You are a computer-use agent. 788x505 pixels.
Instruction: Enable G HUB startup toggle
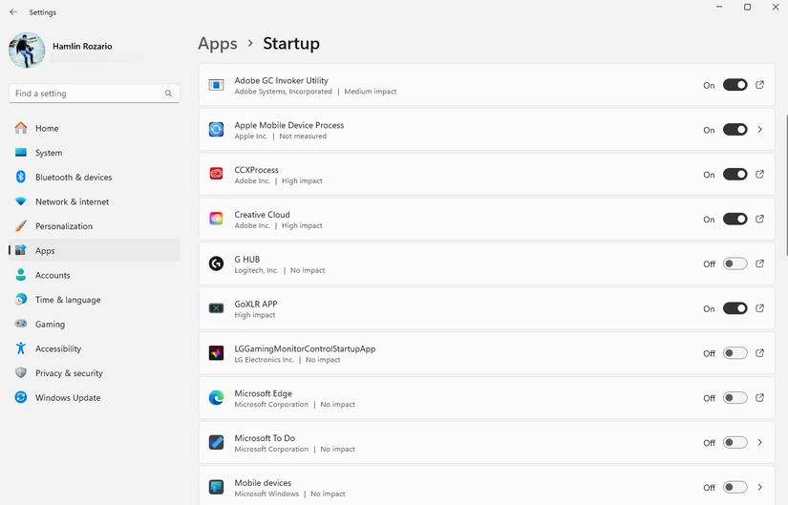click(735, 263)
